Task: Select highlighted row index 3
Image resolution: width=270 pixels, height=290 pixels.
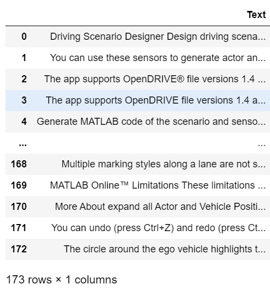Action: click(24, 100)
